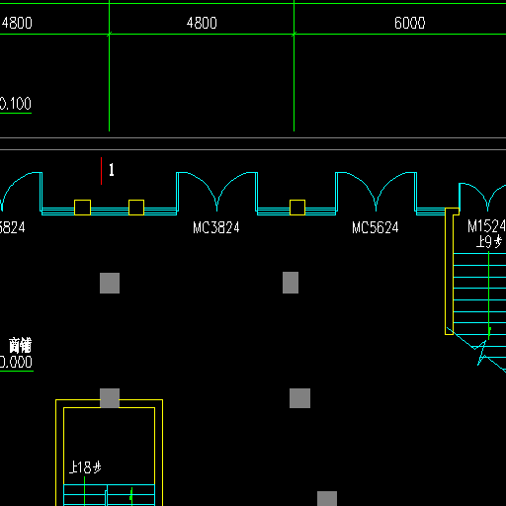Viewport: 506px width, 506px height.
Task: Select leftmost yellow column square in window wall
Action: [82, 208]
